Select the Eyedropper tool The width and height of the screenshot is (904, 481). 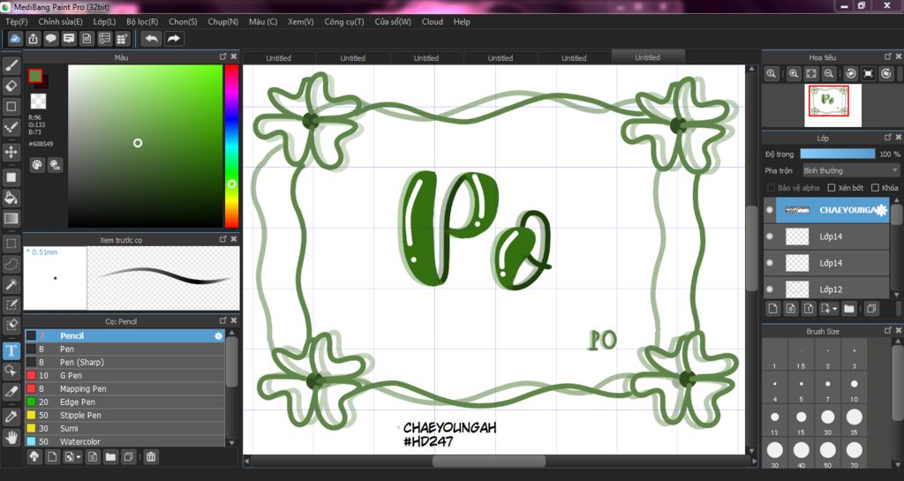coord(11,417)
